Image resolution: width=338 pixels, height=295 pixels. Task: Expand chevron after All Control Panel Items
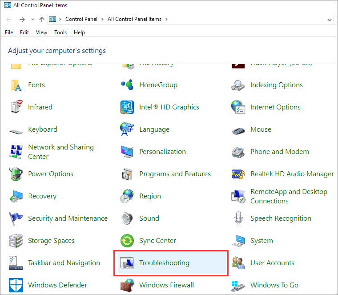(x=166, y=20)
